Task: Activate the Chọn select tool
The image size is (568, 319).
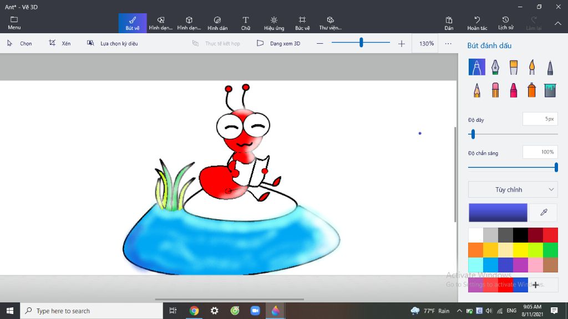Action: click(x=19, y=43)
